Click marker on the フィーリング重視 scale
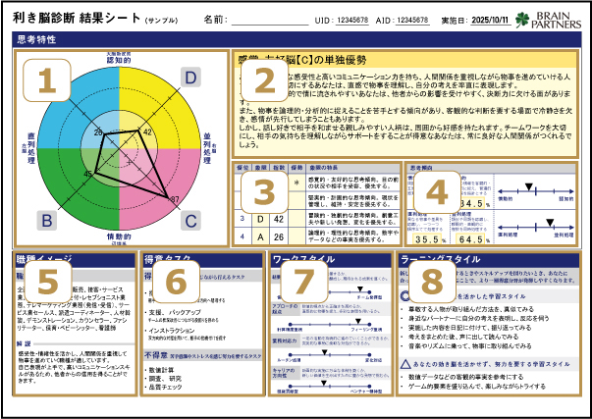 tap(358, 321)
